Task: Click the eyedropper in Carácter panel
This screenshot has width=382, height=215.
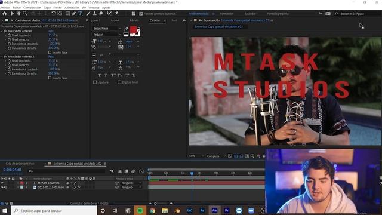Action: (x=126, y=29)
